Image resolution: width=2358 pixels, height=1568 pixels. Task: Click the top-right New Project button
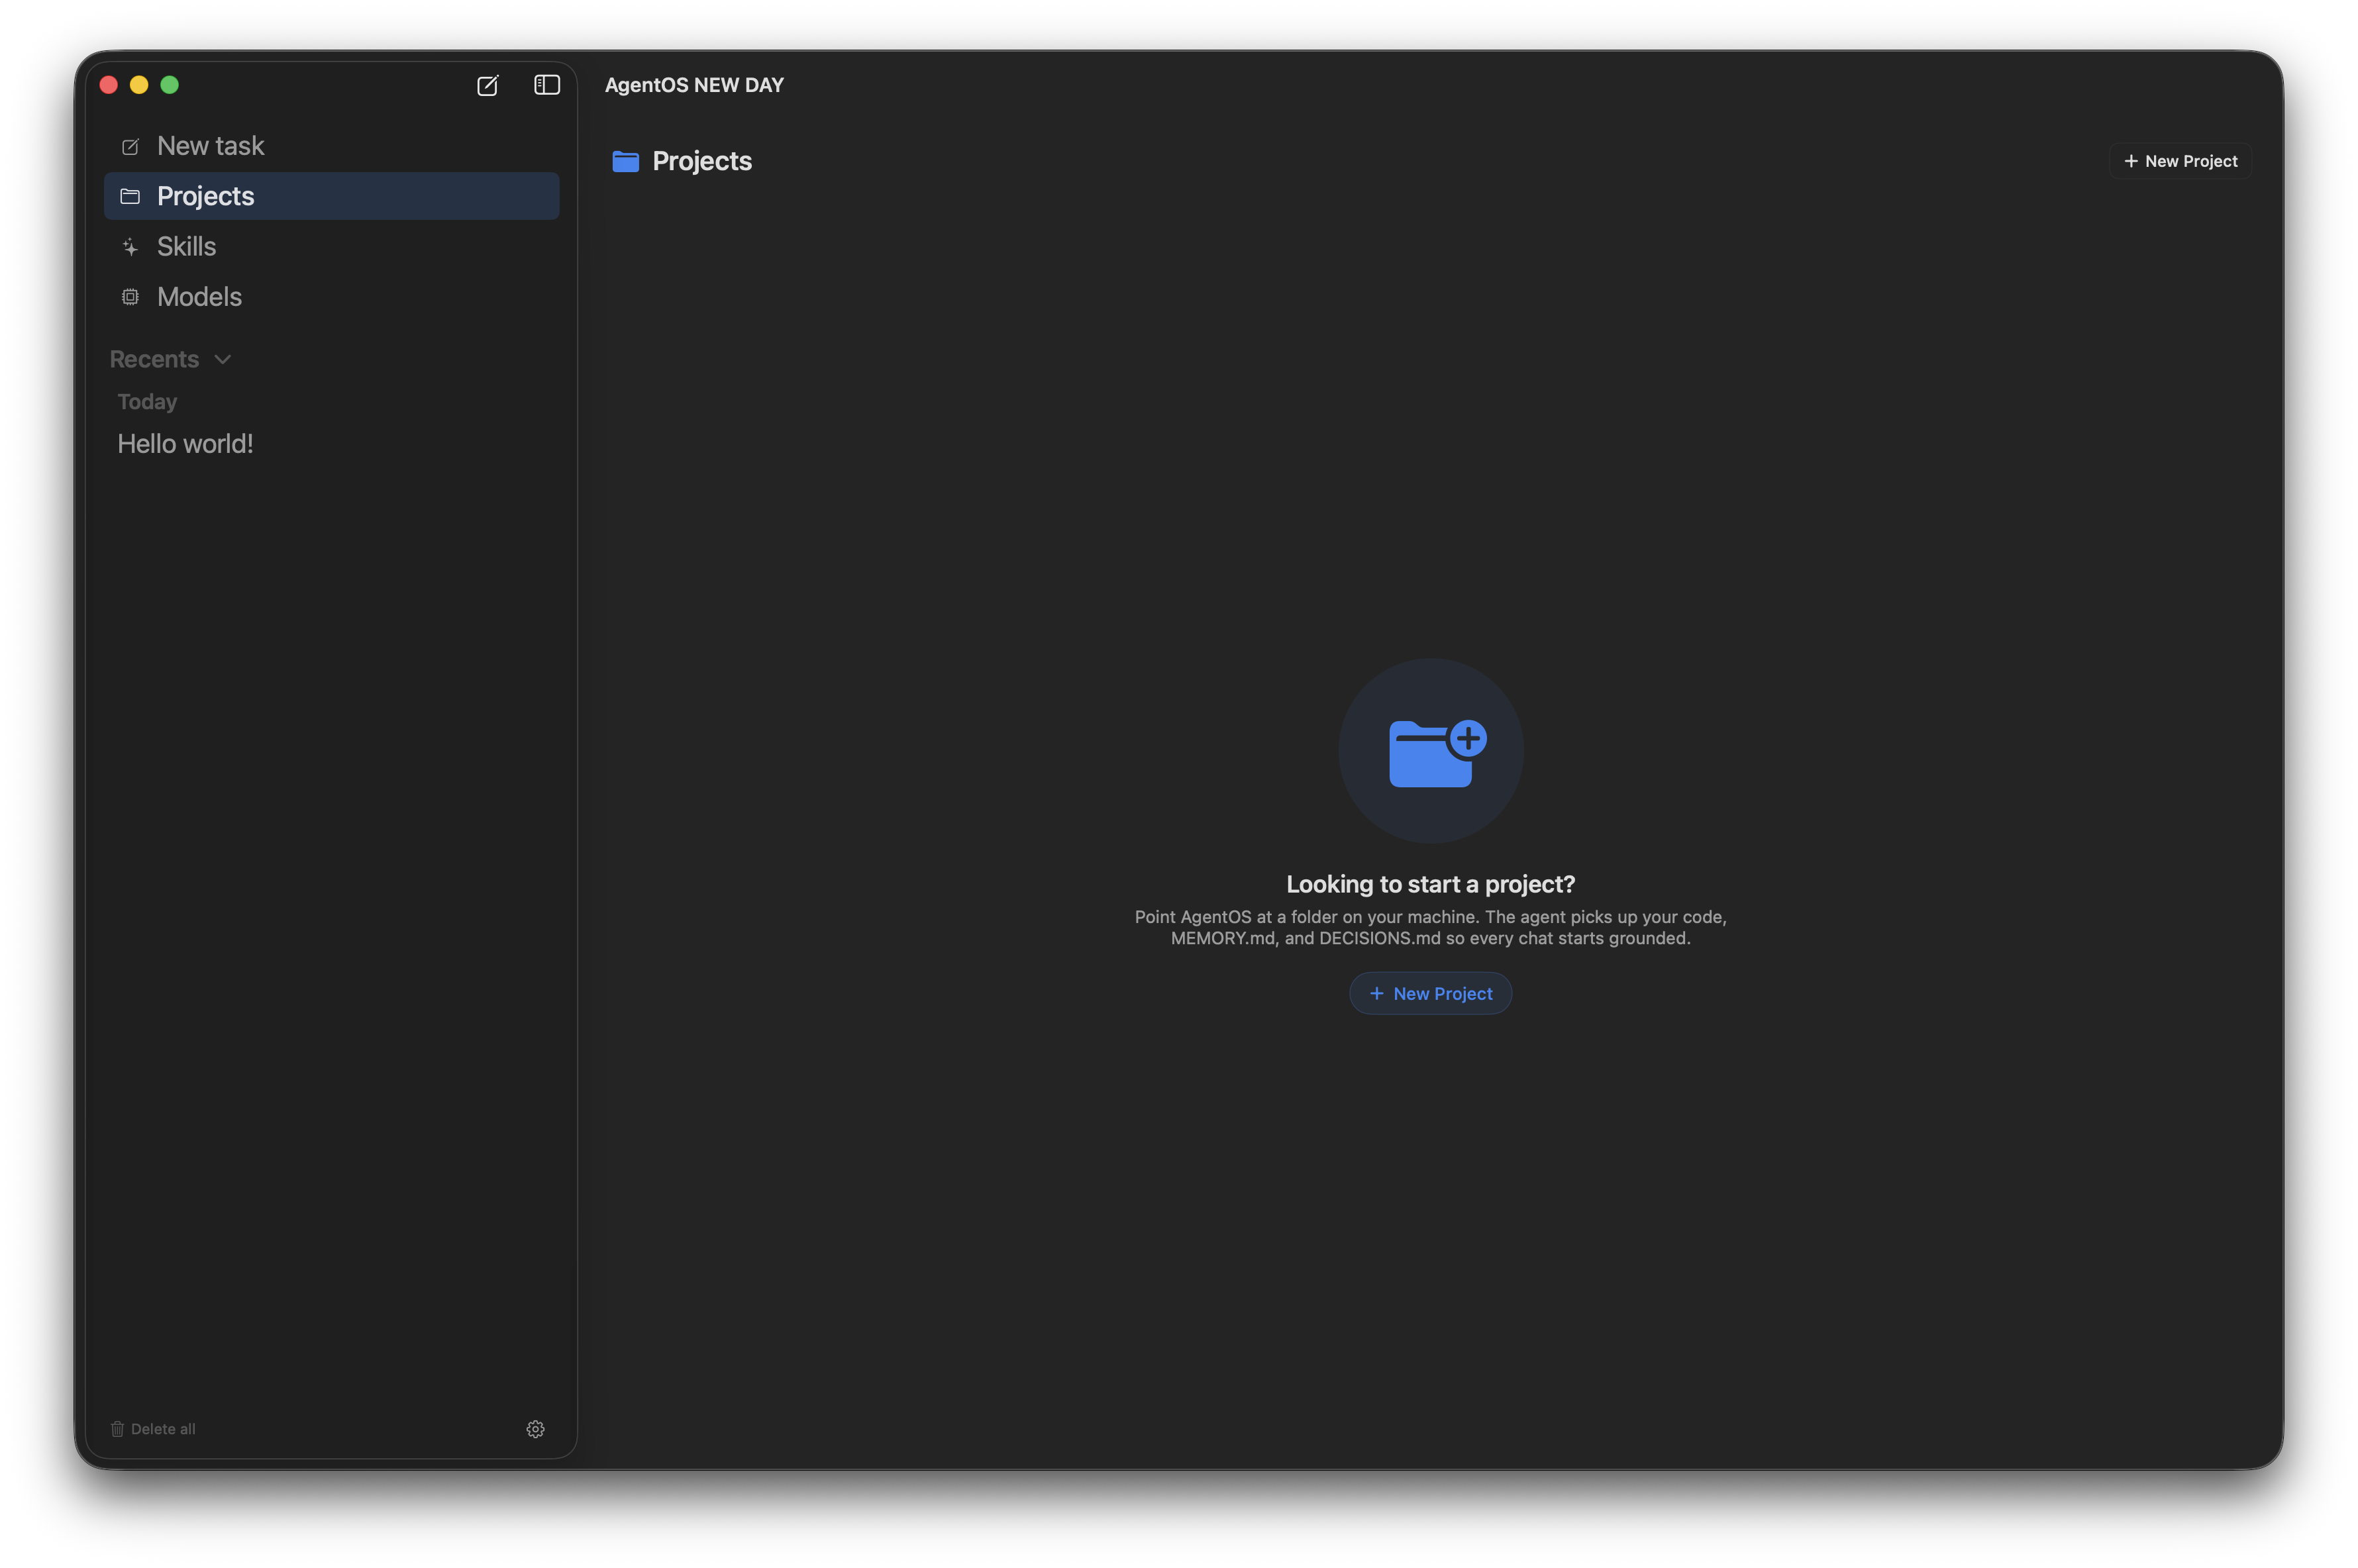(x=2180, y=161)
